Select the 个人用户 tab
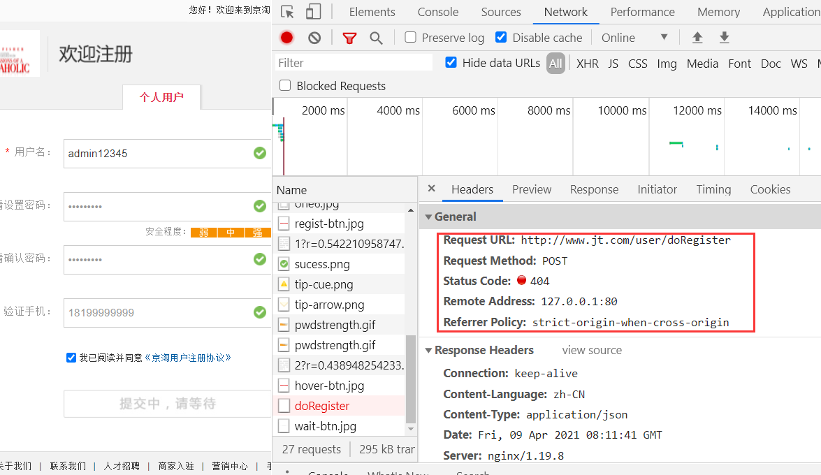 pos(161,97)
